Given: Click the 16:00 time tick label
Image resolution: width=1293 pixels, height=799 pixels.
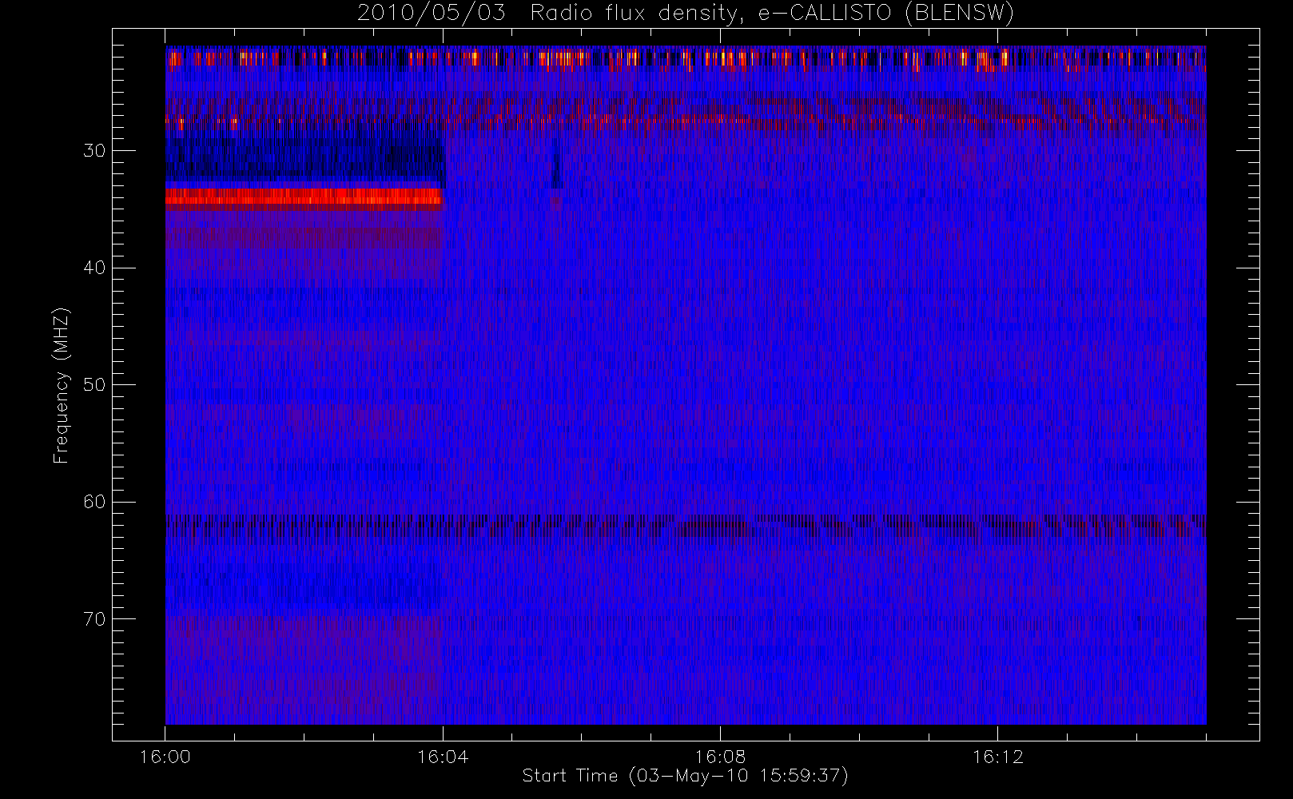Looking at the screenshot, I should coord(165,757).
